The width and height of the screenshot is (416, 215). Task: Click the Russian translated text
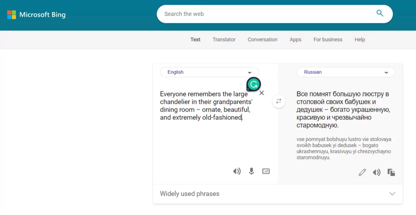(x=344, y=110)
